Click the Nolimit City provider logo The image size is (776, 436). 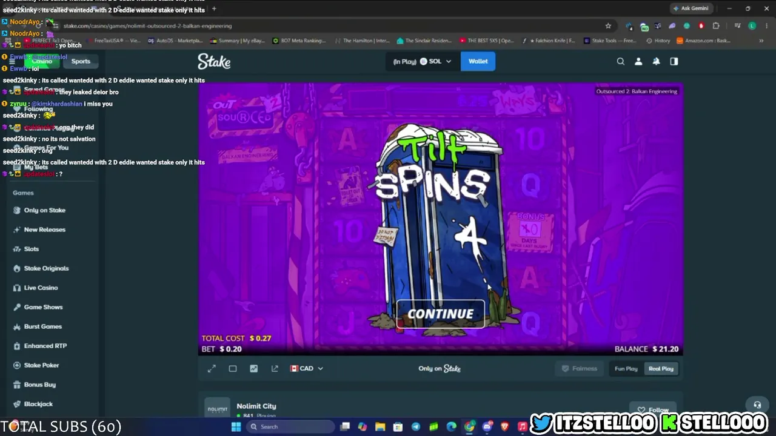(217, 408)
